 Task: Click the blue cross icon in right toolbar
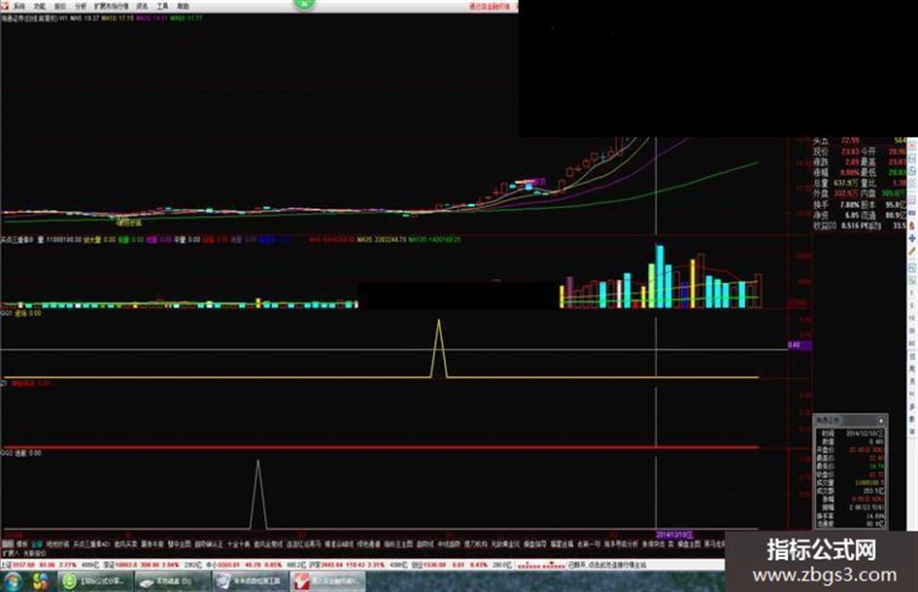(x=911, y=238)
